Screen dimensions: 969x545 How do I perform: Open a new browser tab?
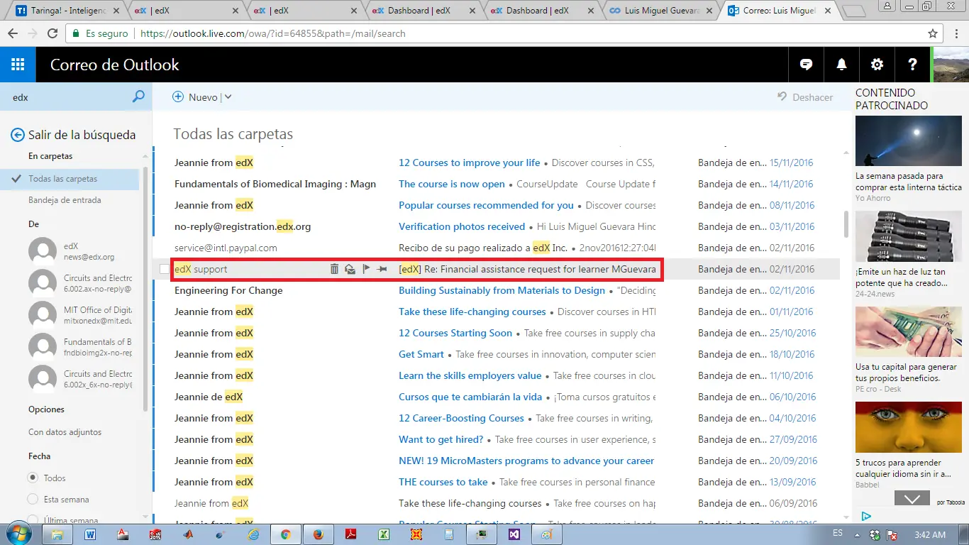(854, 11)
